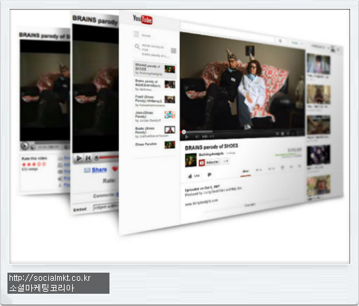Open the About tab under the video
Screen dimensions: 359x306
[245, 171]
